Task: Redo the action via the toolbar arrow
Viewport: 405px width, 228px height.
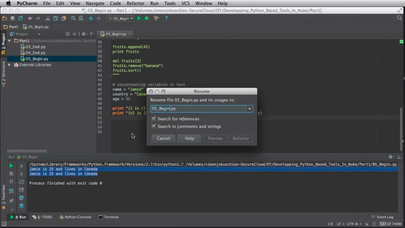Action: click(x=38, y=18)
